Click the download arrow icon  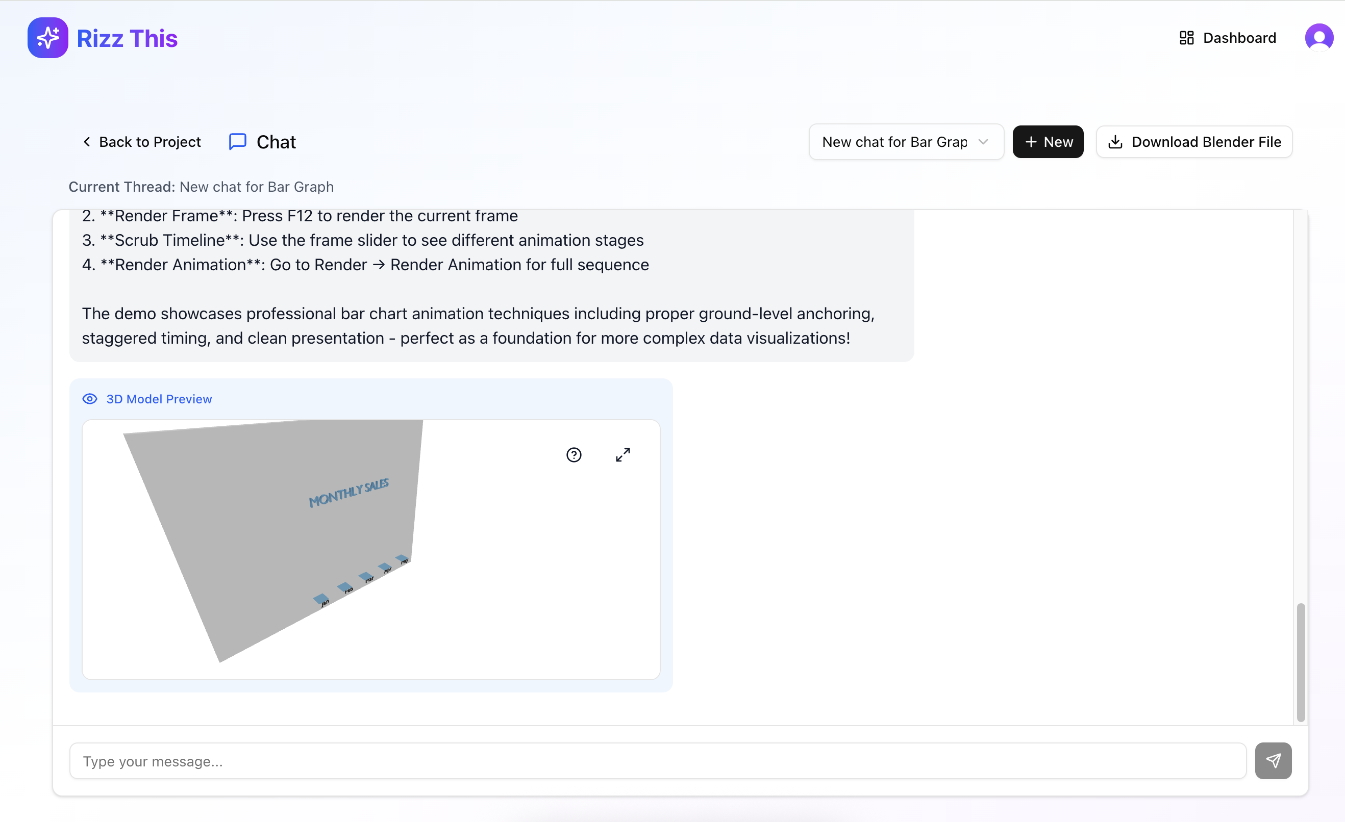click(1115, 142)
